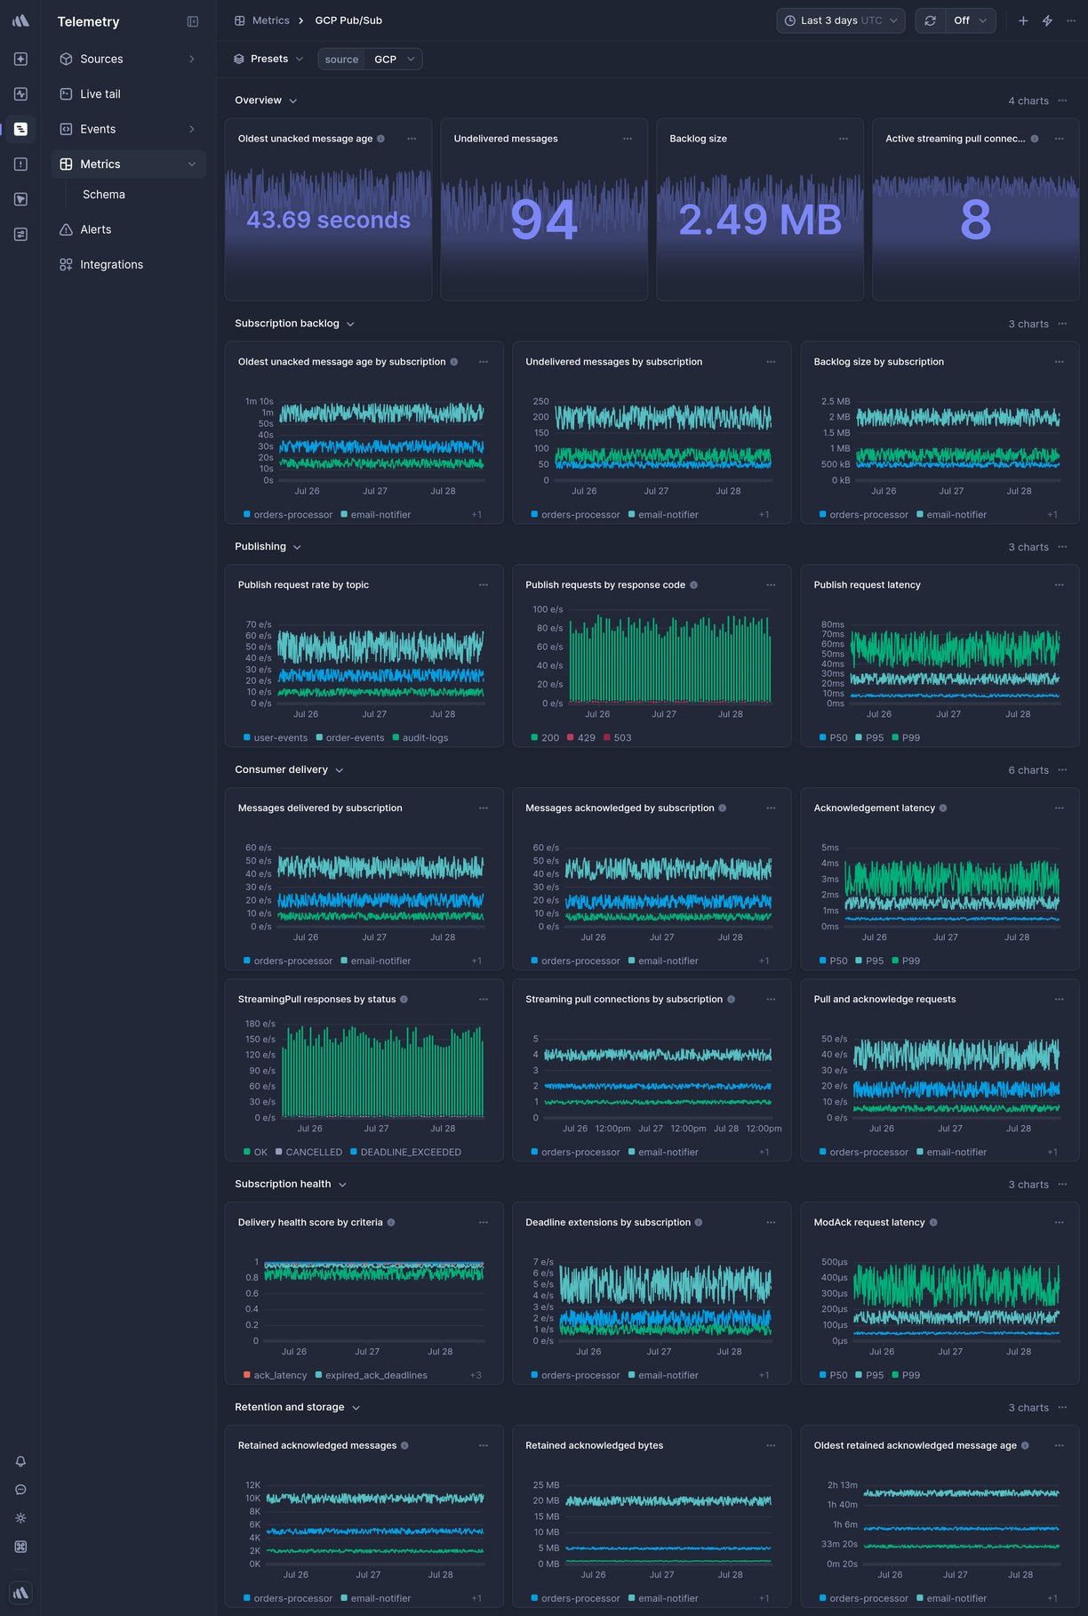Open the sliders icon in left rail
The width and height of the screenshot is (1088, 1616).
20,234
